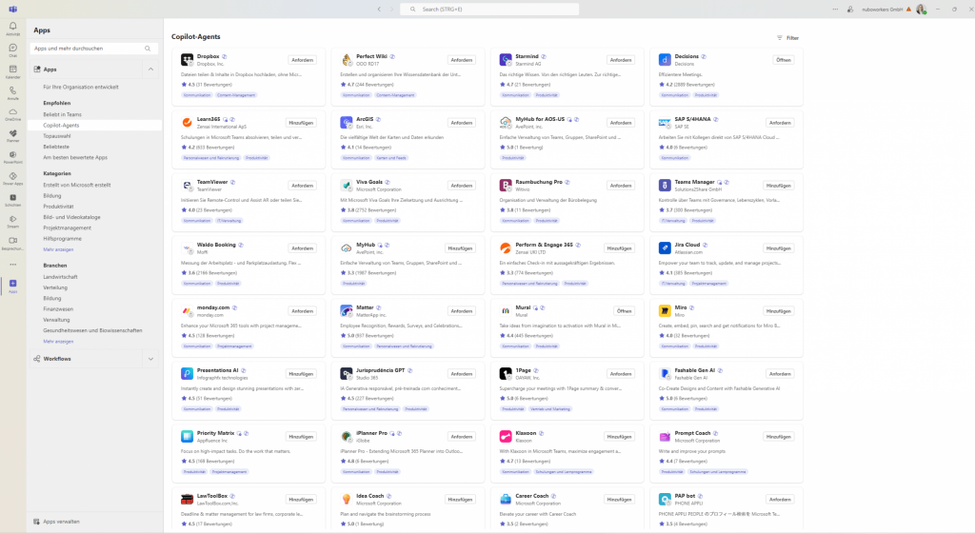
Task: Open the Raumbuchung Pro card title
Action: tap(539, 182)
